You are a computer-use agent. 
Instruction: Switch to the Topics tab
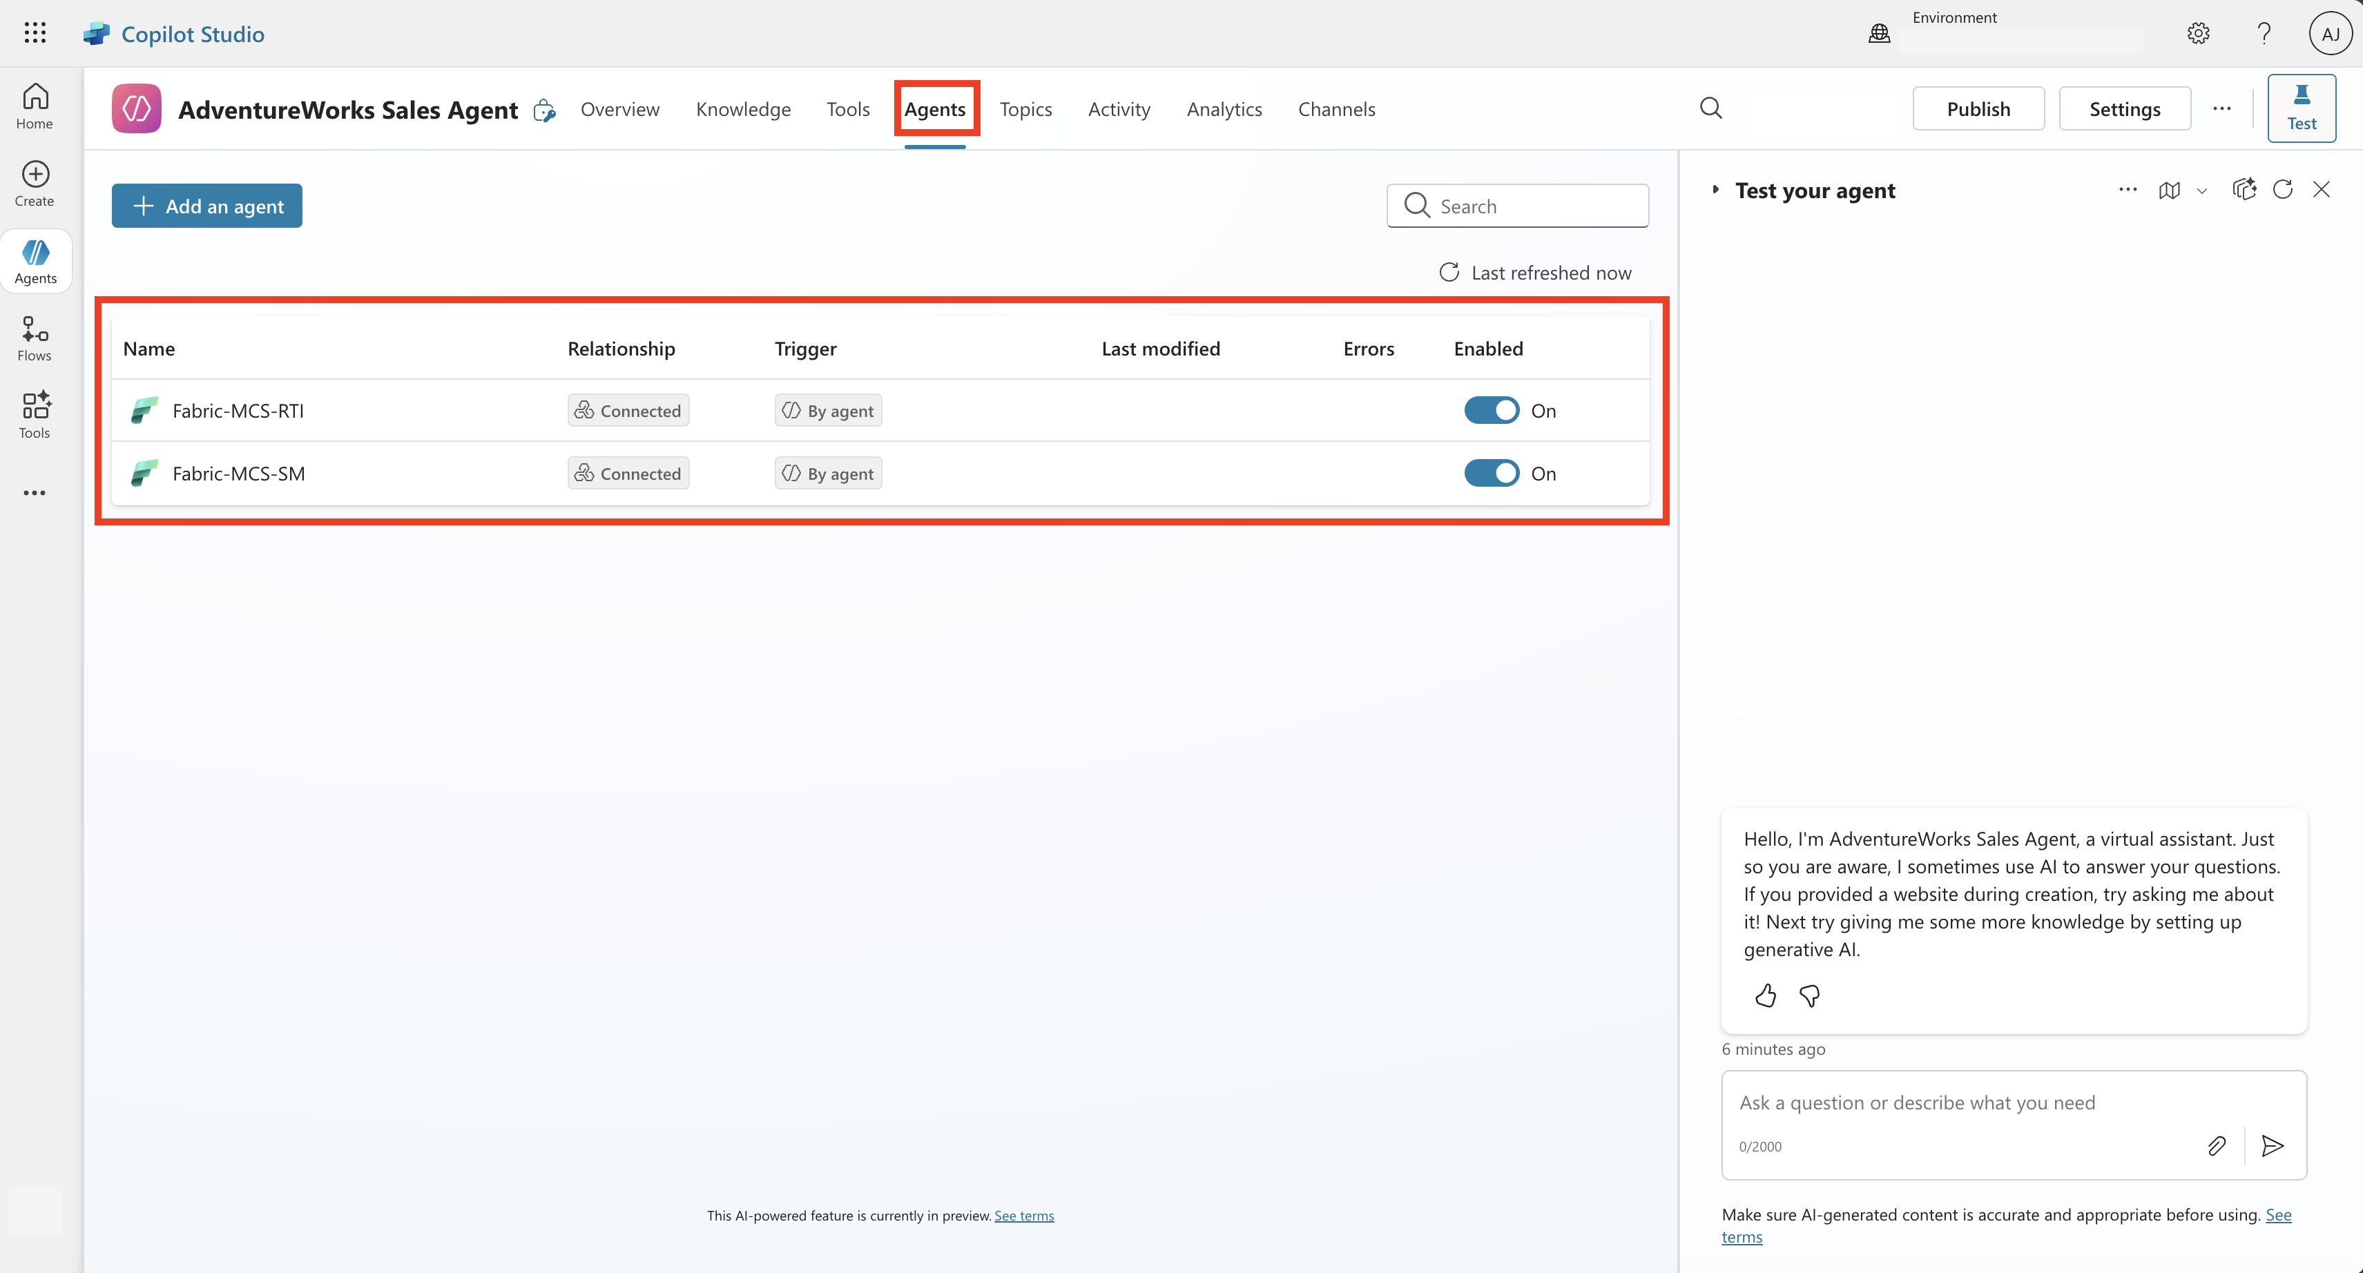[1025, 109]
